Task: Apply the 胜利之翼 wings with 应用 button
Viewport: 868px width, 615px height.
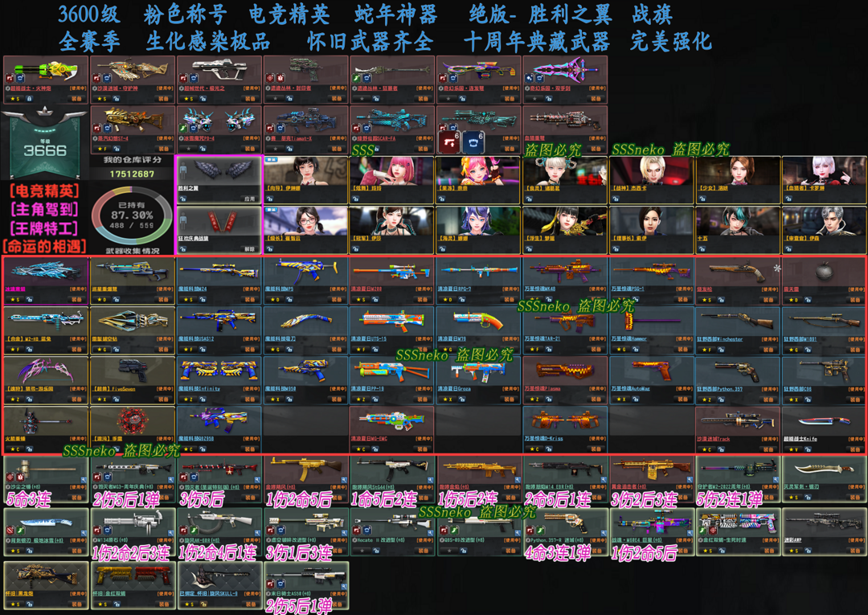Action: 250,199
